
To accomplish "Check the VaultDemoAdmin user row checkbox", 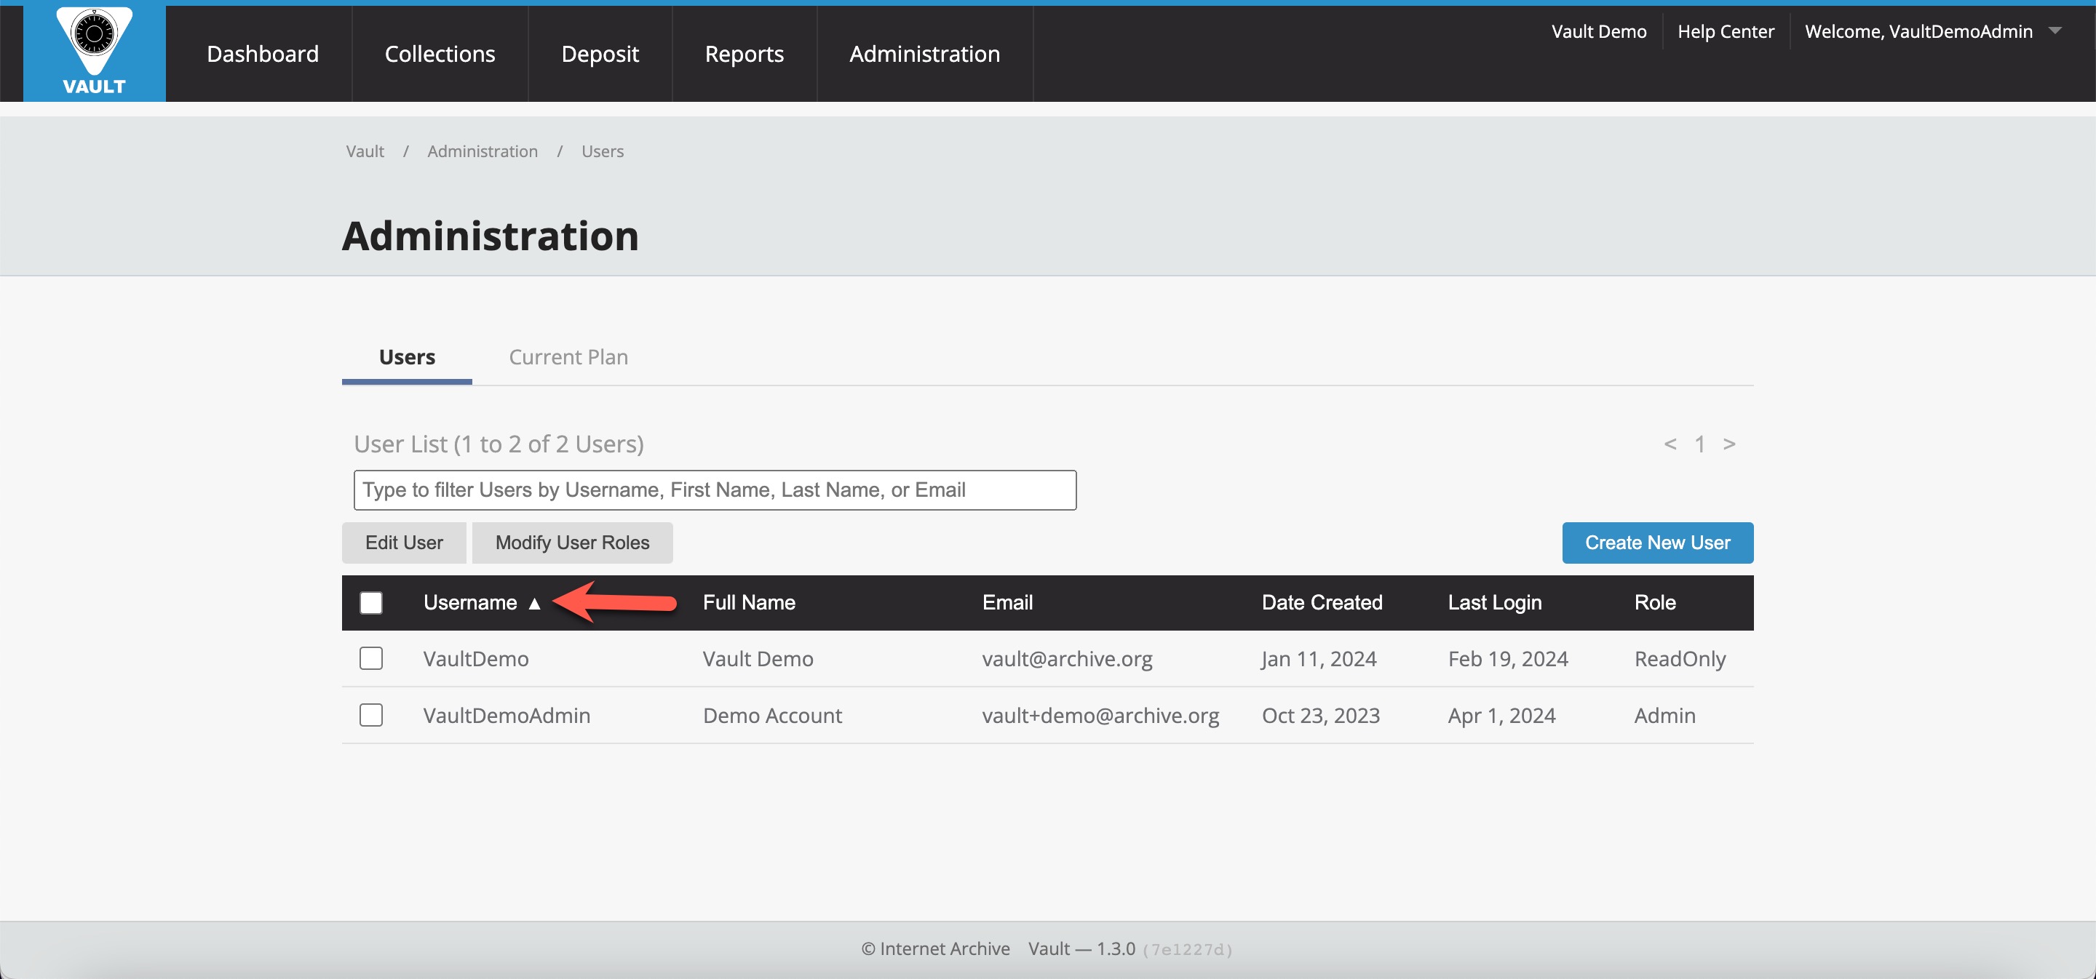I will tap(371, 716).
